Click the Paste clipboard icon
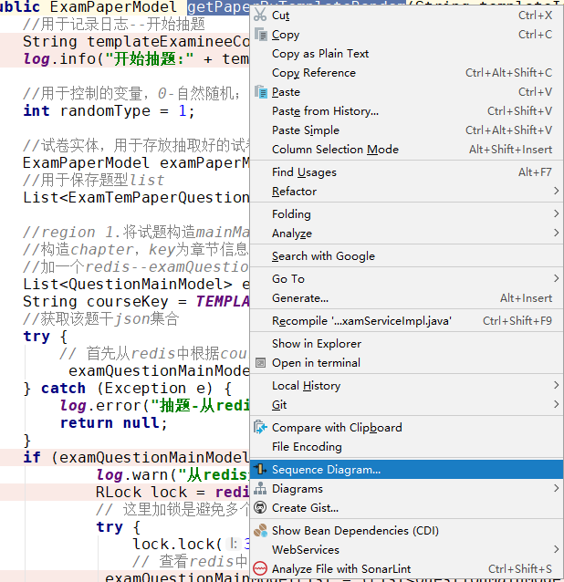564x582 pixels. pos(261,92)
